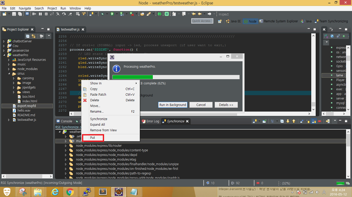Image resolution: width=352 pixels, height=197 pixels.
Task: Click the Forward navigation arrow icon
Action: (209, 14)
